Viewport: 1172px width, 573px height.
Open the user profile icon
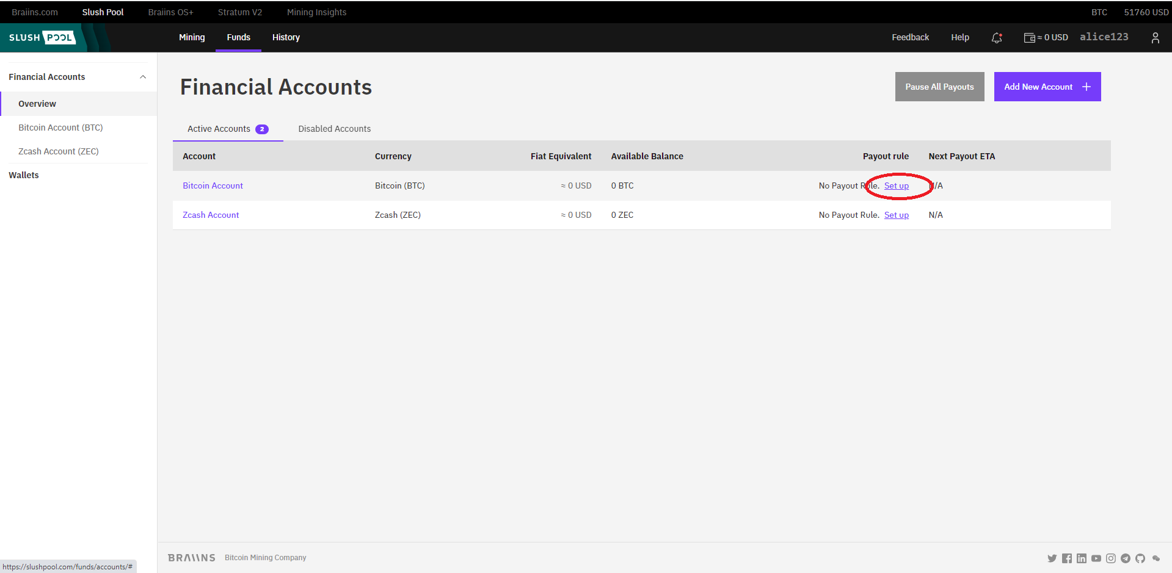pyautogui.click(x=1155, y=38)
